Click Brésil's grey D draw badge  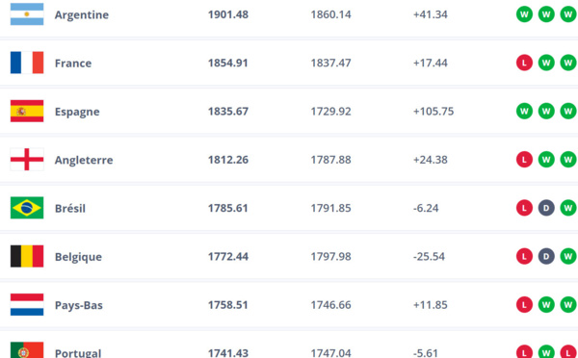point(546,208)
